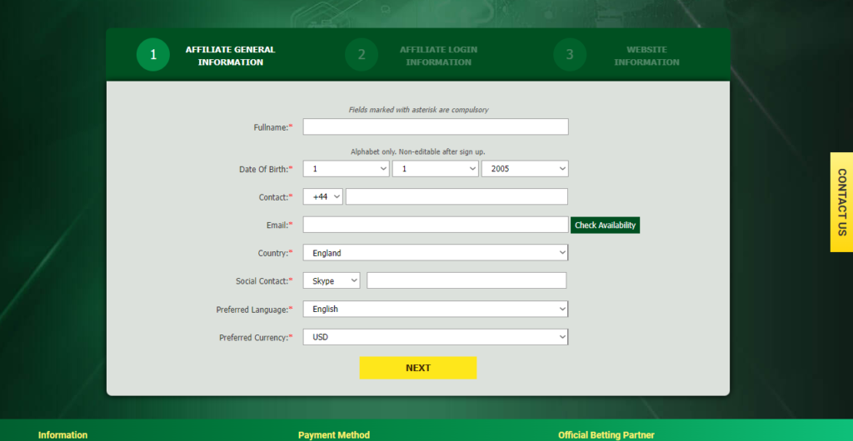This screenshot has width=853, height=441.
Task: Open the birth month dropdown
Action: click(x=435, y=169)
